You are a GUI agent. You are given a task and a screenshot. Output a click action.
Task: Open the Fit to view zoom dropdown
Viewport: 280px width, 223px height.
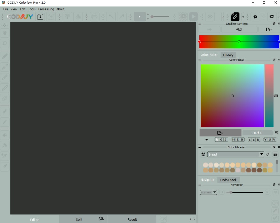click(208, 192)
